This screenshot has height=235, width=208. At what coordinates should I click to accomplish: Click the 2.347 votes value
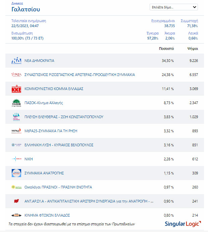pos(194,103)
